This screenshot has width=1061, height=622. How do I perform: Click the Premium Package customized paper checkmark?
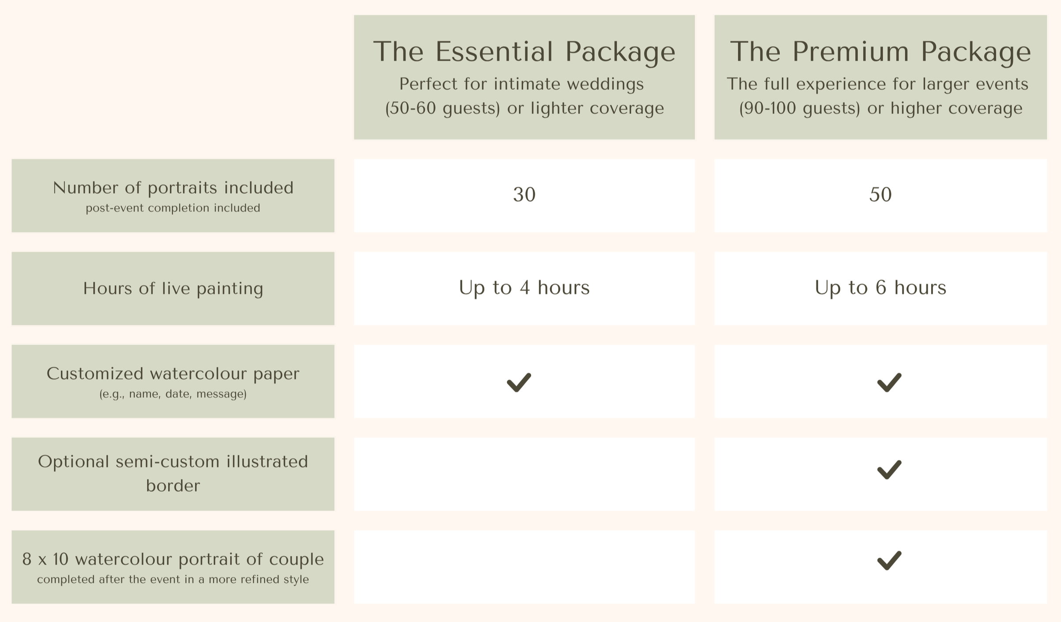[x=889, y=382]
